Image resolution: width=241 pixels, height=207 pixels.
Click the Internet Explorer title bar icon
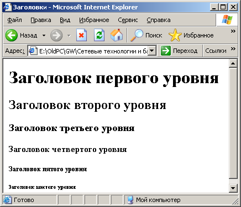click(x=7, y=7)
